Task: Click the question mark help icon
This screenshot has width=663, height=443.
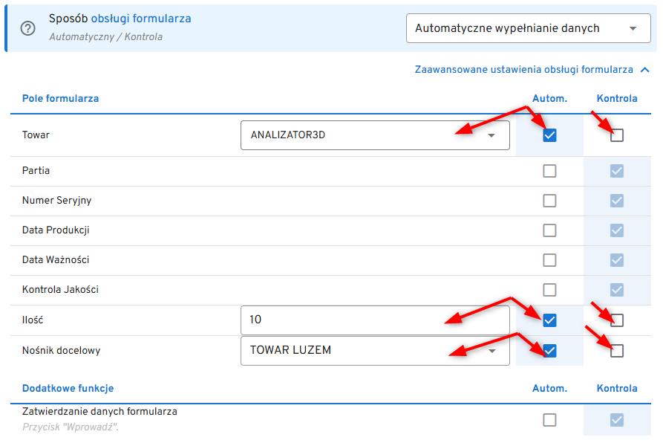Action: 28,28
